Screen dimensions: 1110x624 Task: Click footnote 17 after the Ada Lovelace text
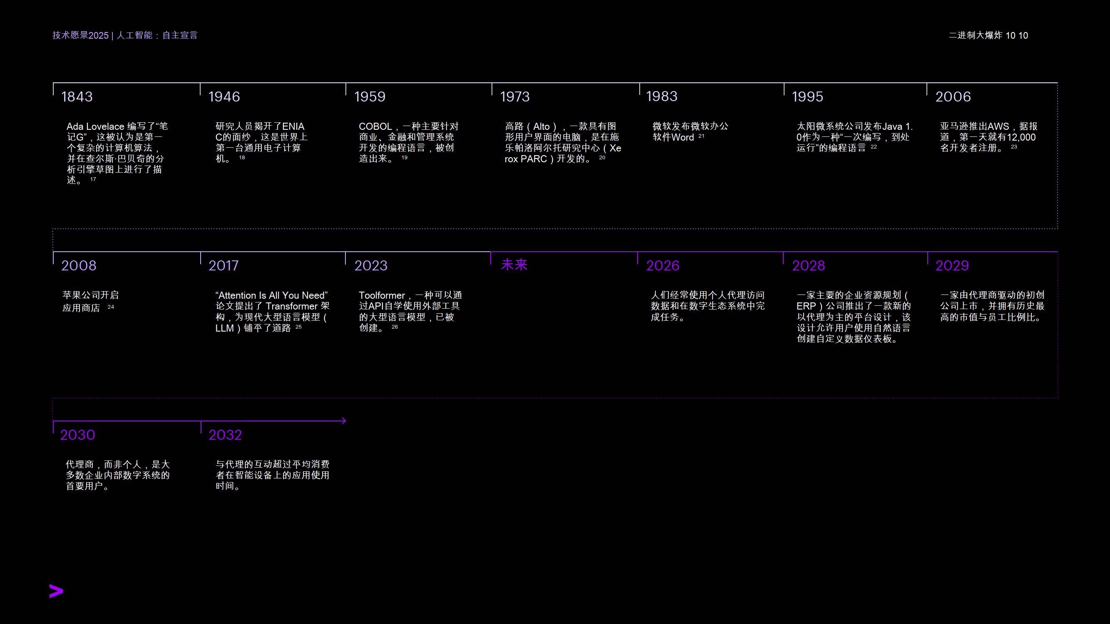point(93,179)
